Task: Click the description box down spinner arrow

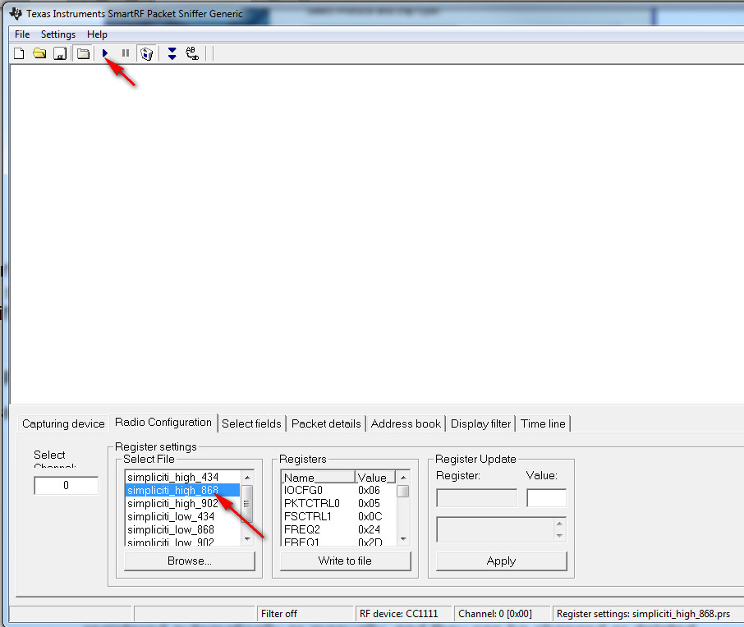Action: (x=559, y=536)
